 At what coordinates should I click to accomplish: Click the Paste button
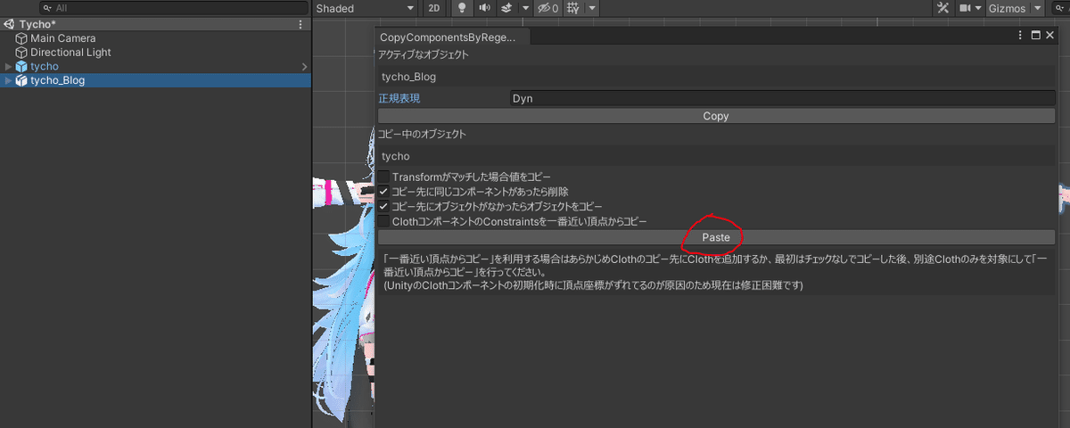point(716,237)
